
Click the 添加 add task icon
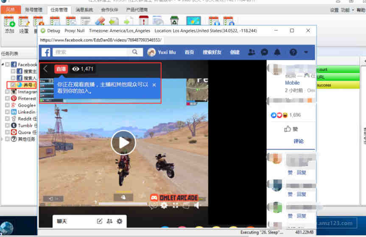9,22
